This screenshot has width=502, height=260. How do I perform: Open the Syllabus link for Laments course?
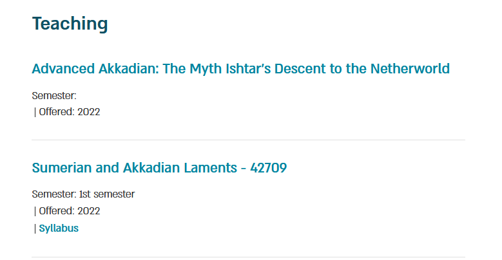tap(59, 228)
